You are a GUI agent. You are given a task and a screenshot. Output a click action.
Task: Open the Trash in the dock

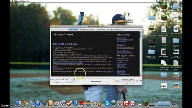[174, 103]
